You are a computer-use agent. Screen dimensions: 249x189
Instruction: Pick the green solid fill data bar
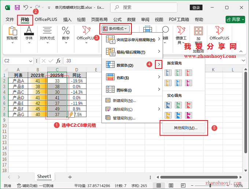(x=179, y=105)
